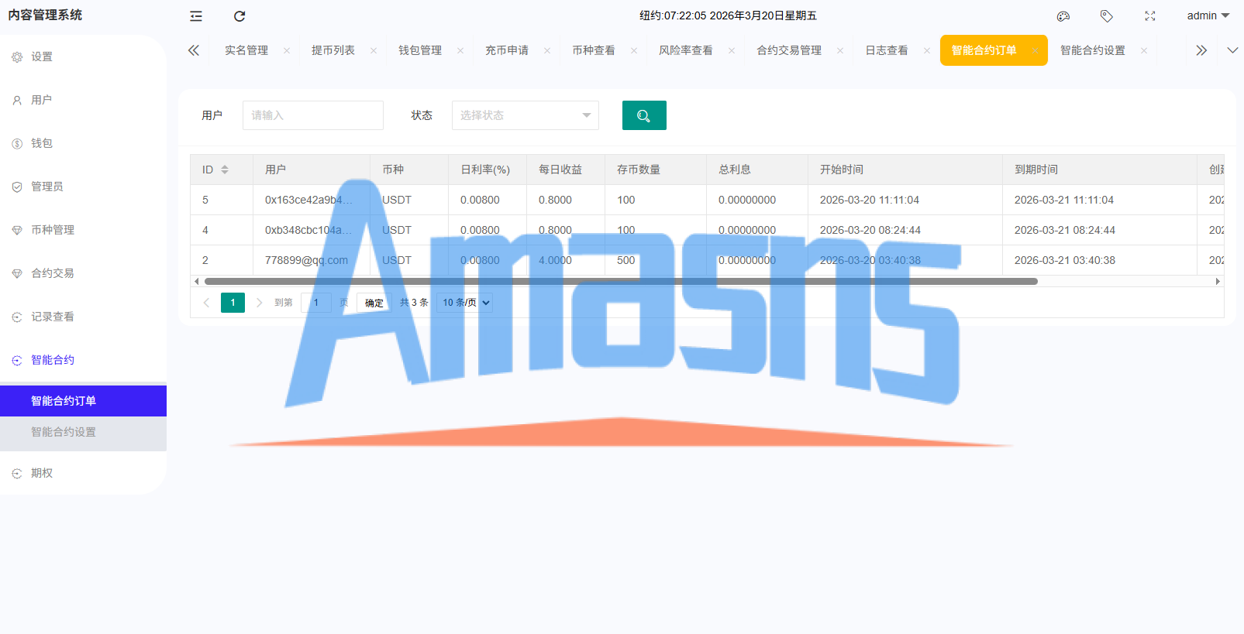Toggle fullscreen mode icon
This screenshot has height=634, width=1244.
coord(1150,16)
